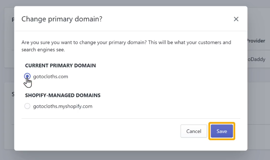
Task: Save the primary domain selection
Action: point(222,131)
